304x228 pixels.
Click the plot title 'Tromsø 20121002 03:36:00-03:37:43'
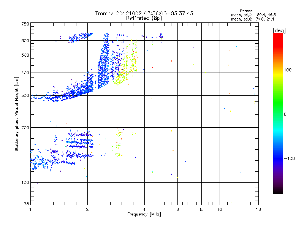tap(144, 13)
